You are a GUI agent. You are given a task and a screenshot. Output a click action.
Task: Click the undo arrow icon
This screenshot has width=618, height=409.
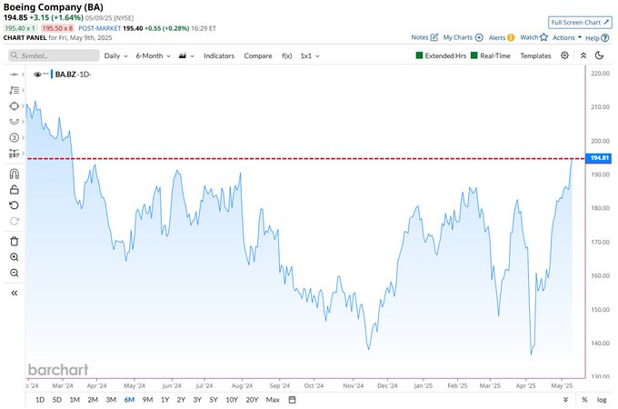pyautogui.click(x=15, y=205)
